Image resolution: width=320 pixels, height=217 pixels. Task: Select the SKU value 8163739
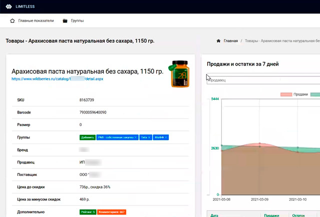pos(87,100)
